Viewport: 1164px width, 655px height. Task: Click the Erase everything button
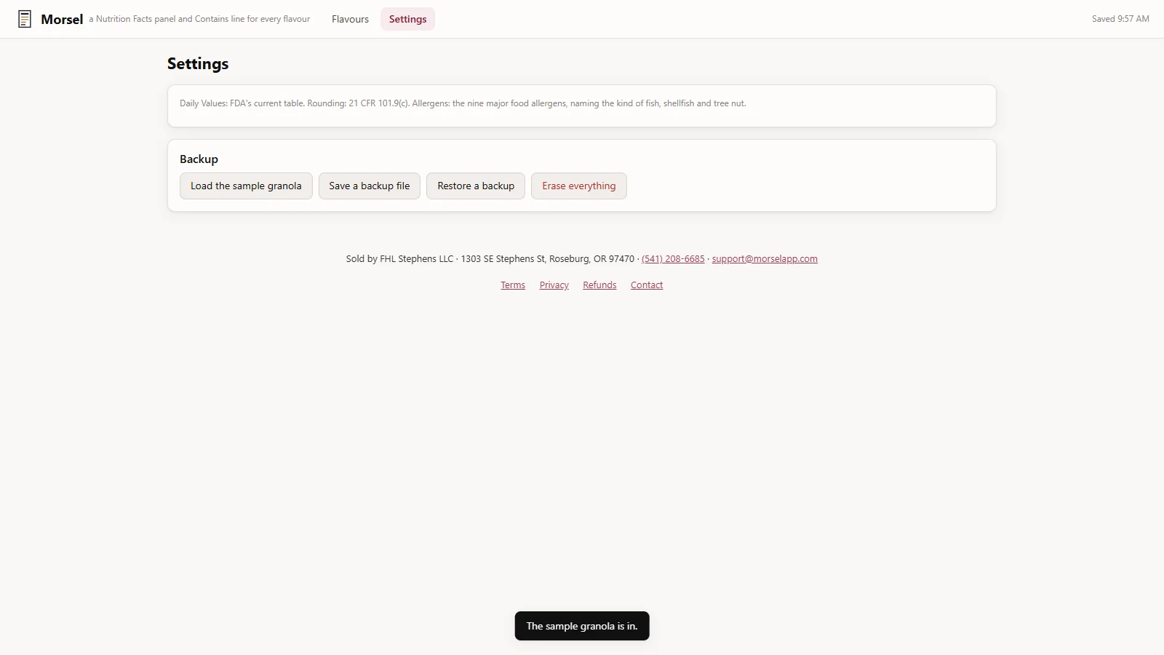click(x=579, y=186)
